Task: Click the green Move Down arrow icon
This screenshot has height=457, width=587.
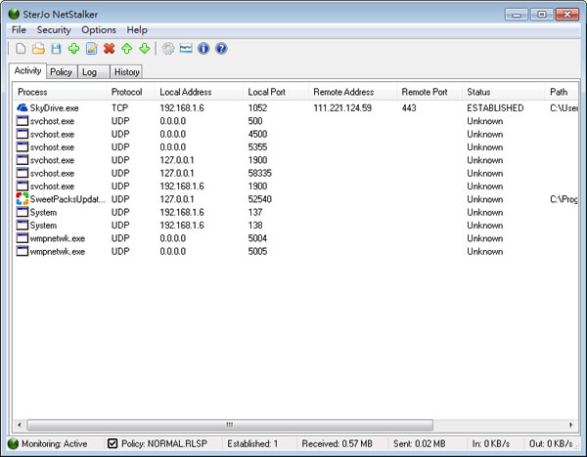Action: pos(144,48)
